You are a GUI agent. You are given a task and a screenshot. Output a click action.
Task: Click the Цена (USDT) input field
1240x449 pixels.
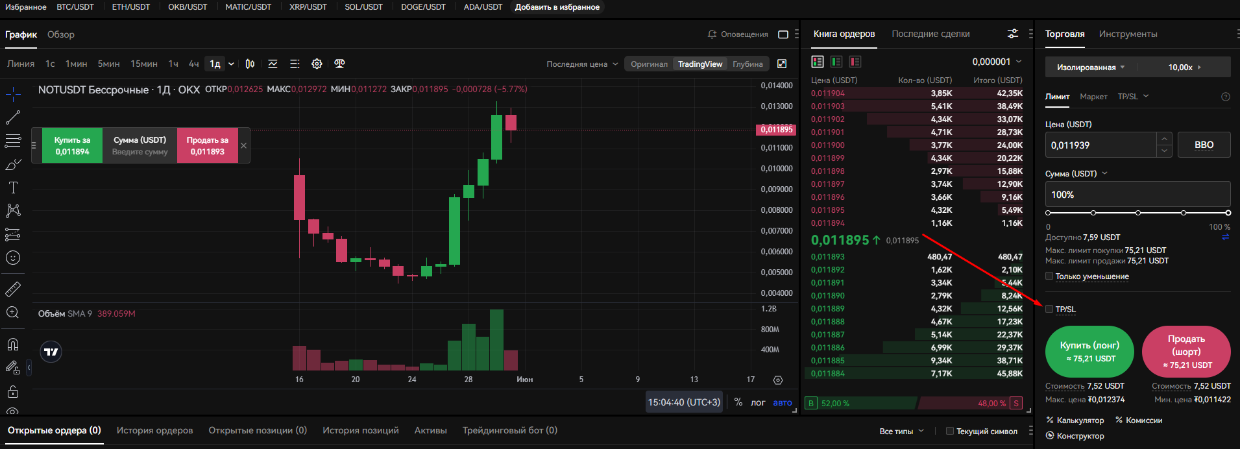click(x=1100, y=145)
